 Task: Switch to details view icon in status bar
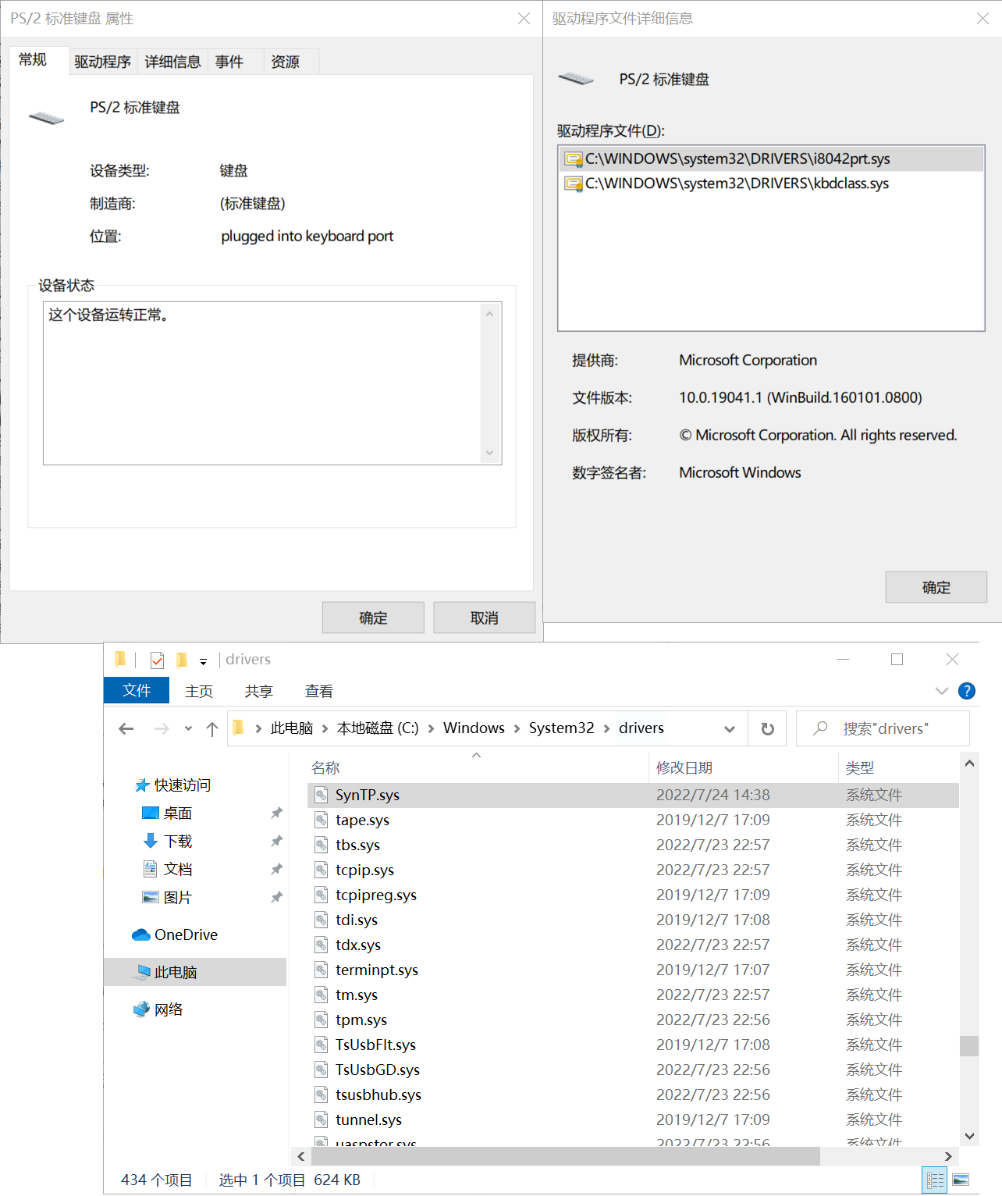tap(935, 1180)
